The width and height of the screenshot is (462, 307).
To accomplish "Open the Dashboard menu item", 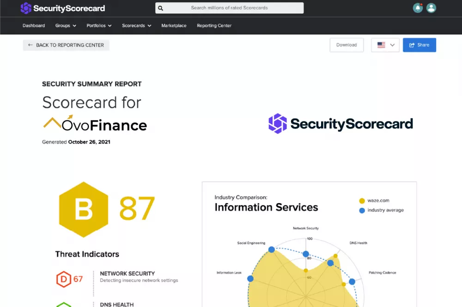I will [34, 25].
